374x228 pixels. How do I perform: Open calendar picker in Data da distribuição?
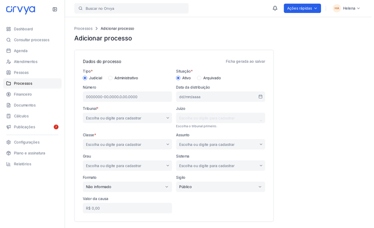pos(260,96)
